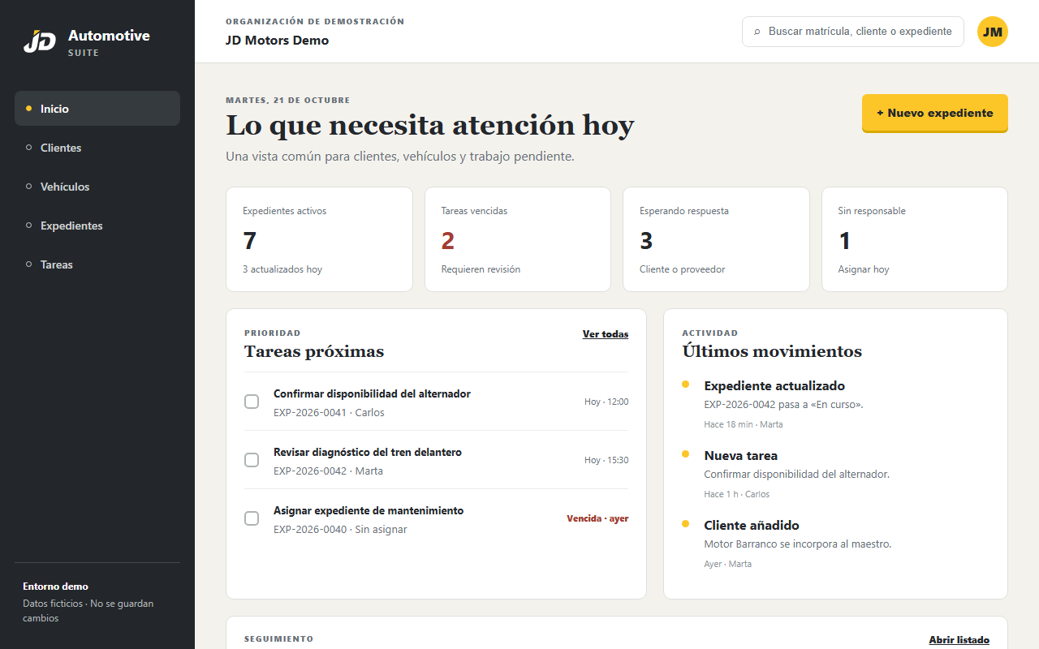Image resolution: width=1039 pixels, height=649 pixels.
Task: Click the Vencida · ayer label
Action: pyautogui.click(x=597, y=518)
